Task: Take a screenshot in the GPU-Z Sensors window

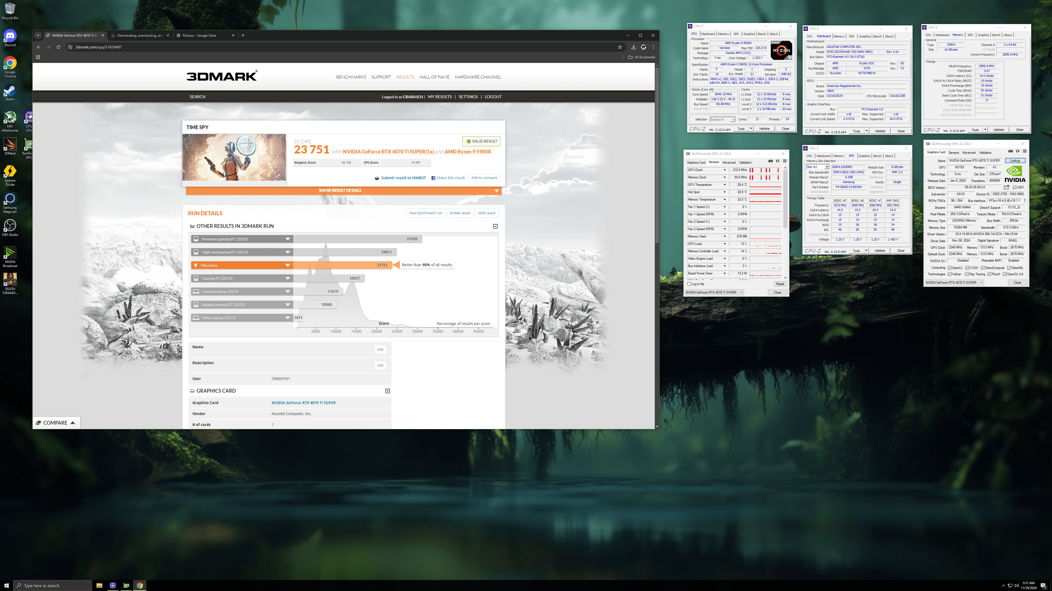Action: click(x=771, y=161)
